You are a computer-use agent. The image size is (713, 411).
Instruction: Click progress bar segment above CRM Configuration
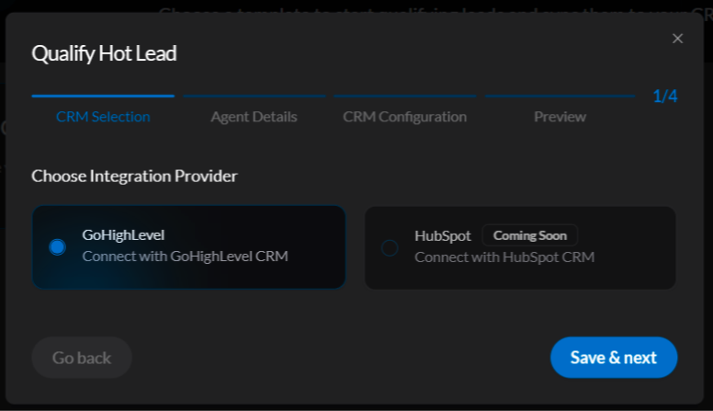point(404,96)
